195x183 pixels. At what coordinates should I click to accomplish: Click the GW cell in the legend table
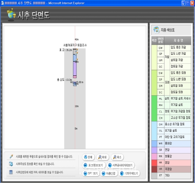pyautogui.click(x=161, y=48)
